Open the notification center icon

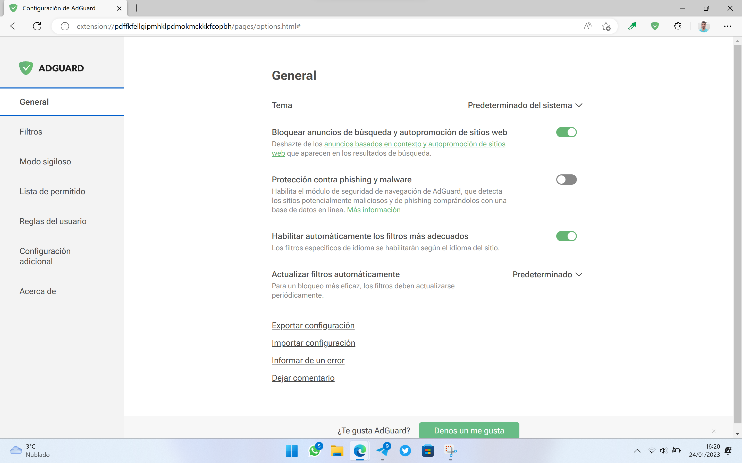728,450
